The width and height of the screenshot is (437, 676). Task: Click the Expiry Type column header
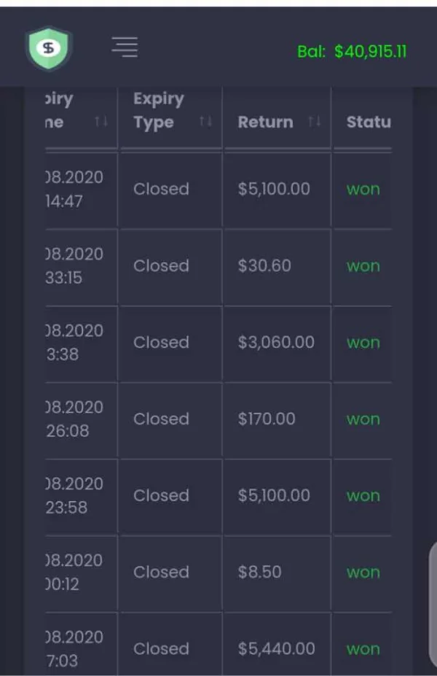pyautogui.click(x=159, y=111)
